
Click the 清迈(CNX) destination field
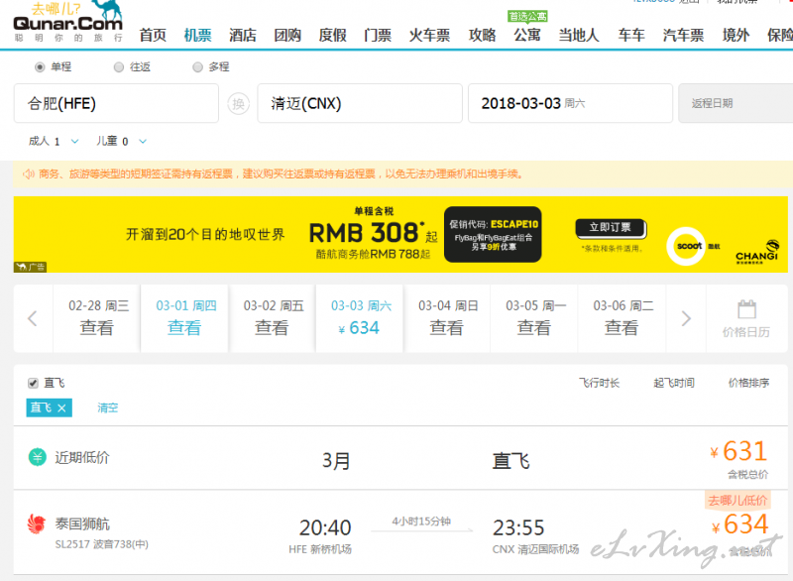pos(360,104)
